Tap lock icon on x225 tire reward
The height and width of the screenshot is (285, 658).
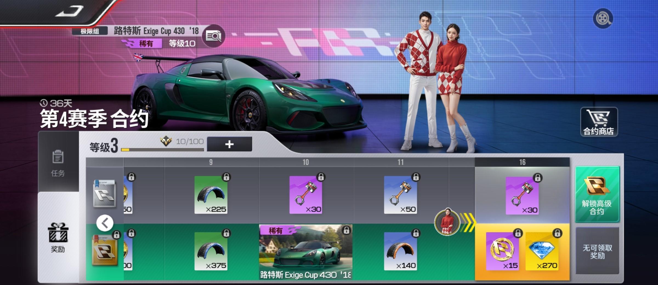226,177
